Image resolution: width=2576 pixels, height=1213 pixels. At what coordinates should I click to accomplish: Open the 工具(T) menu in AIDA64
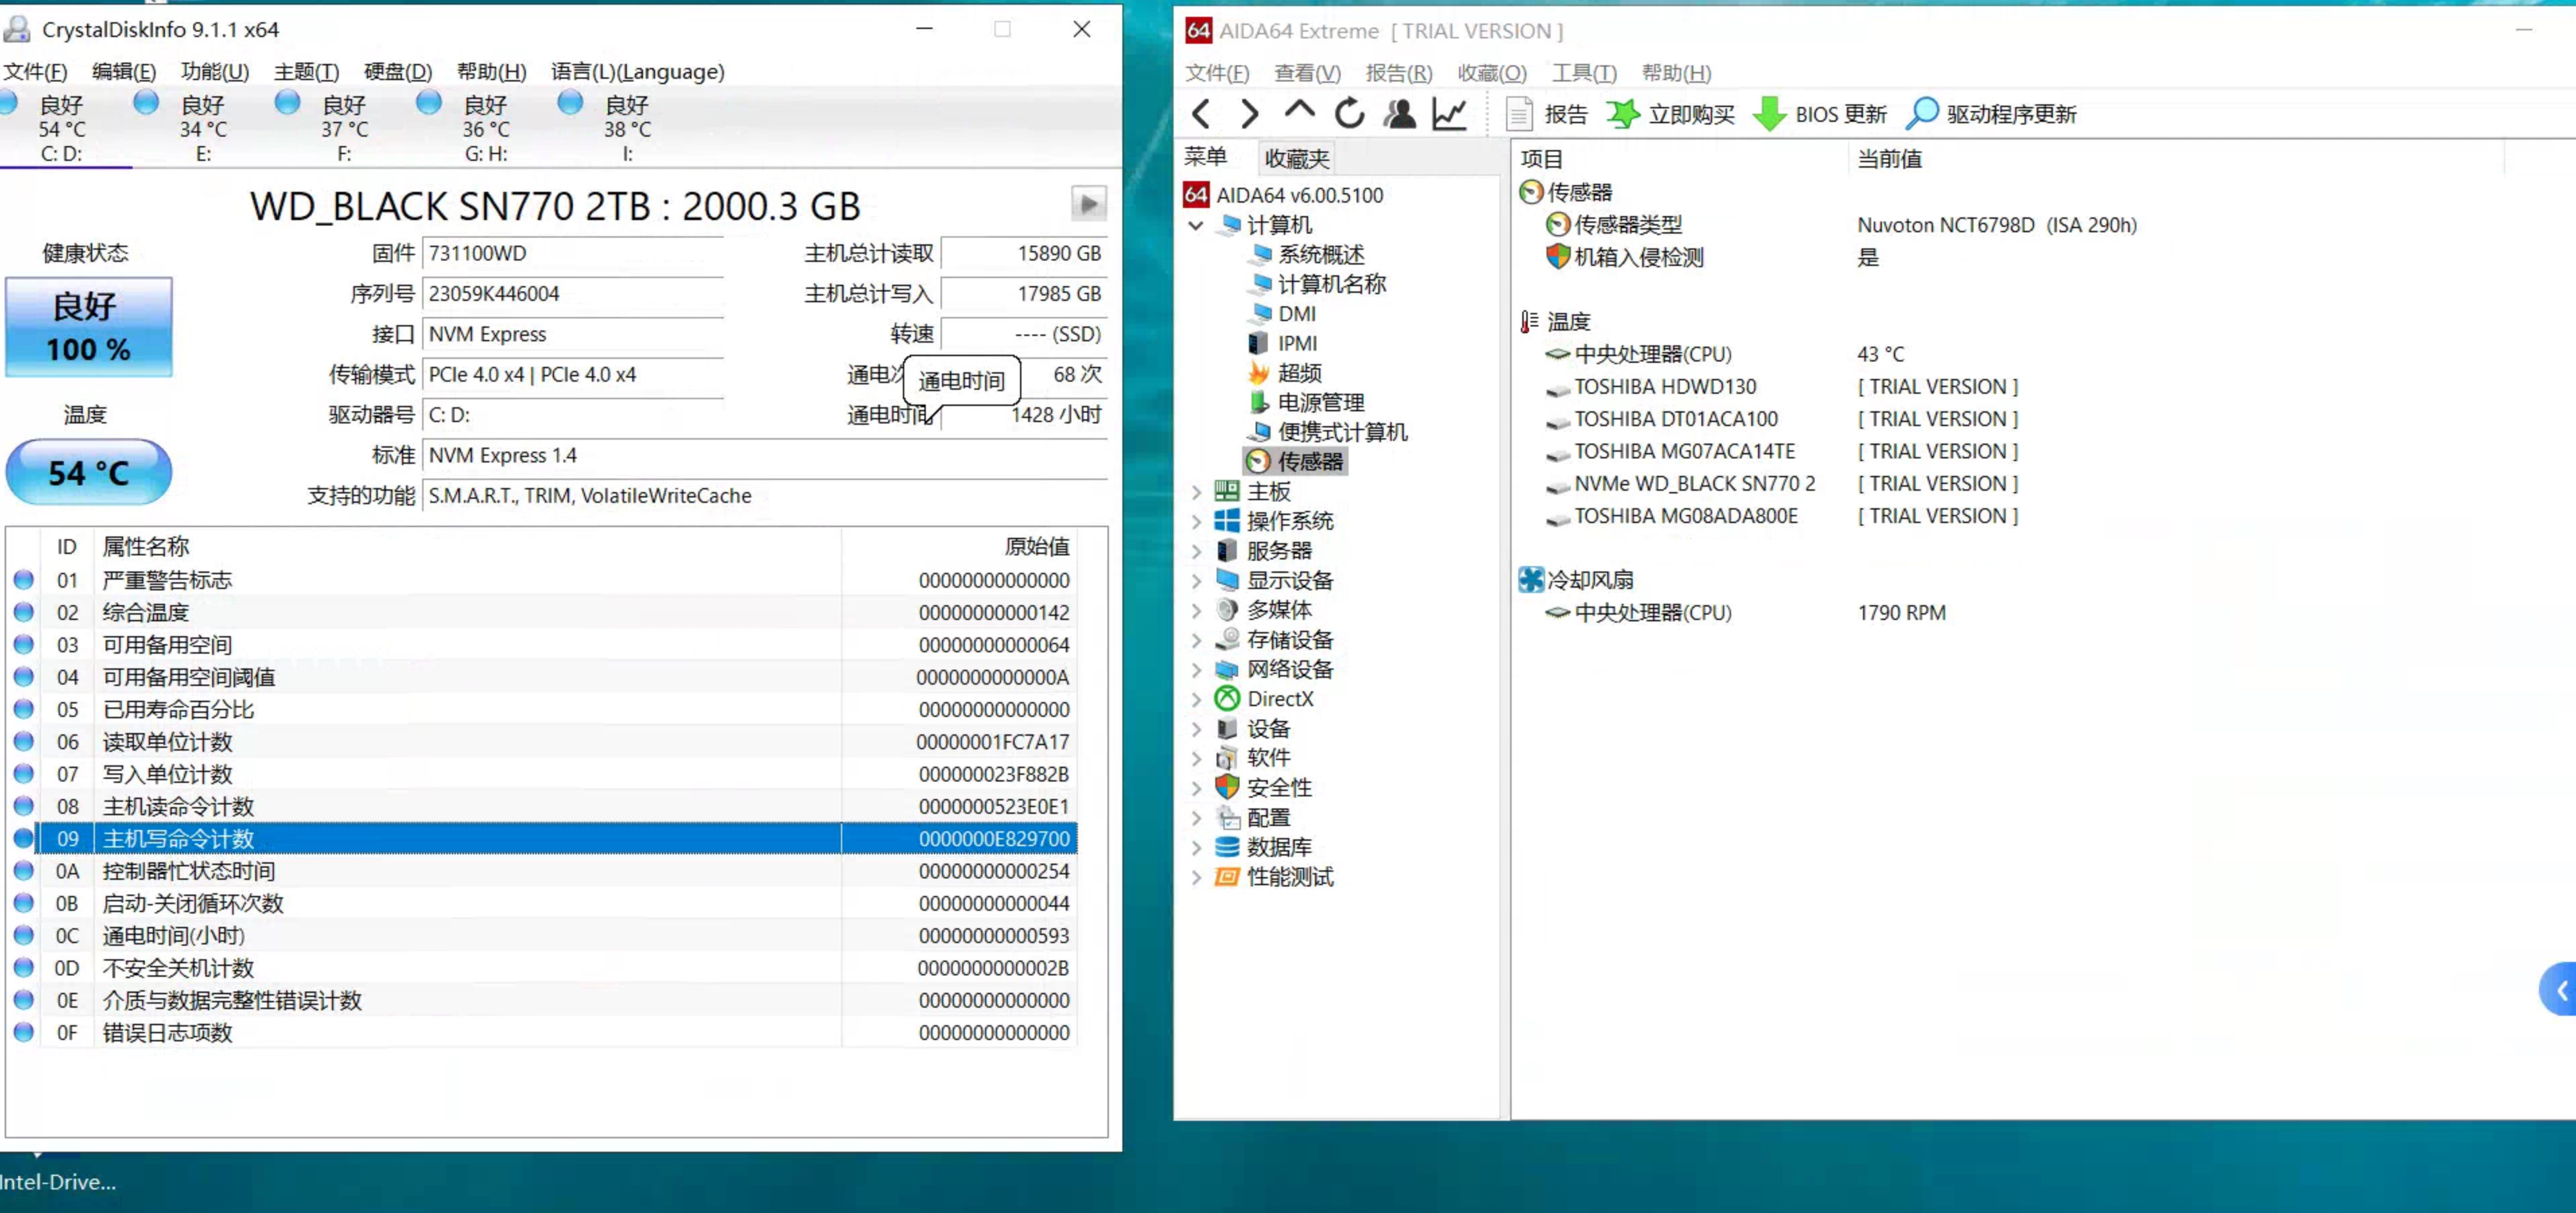[1584, 73]
